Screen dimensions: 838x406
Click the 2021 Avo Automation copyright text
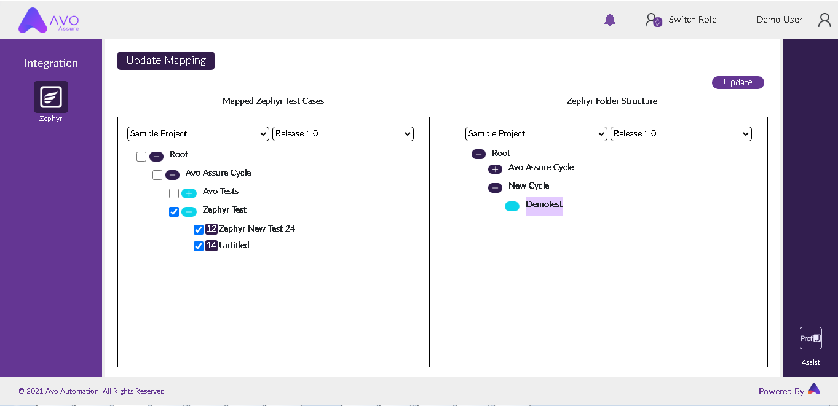(x=92, y=391)
